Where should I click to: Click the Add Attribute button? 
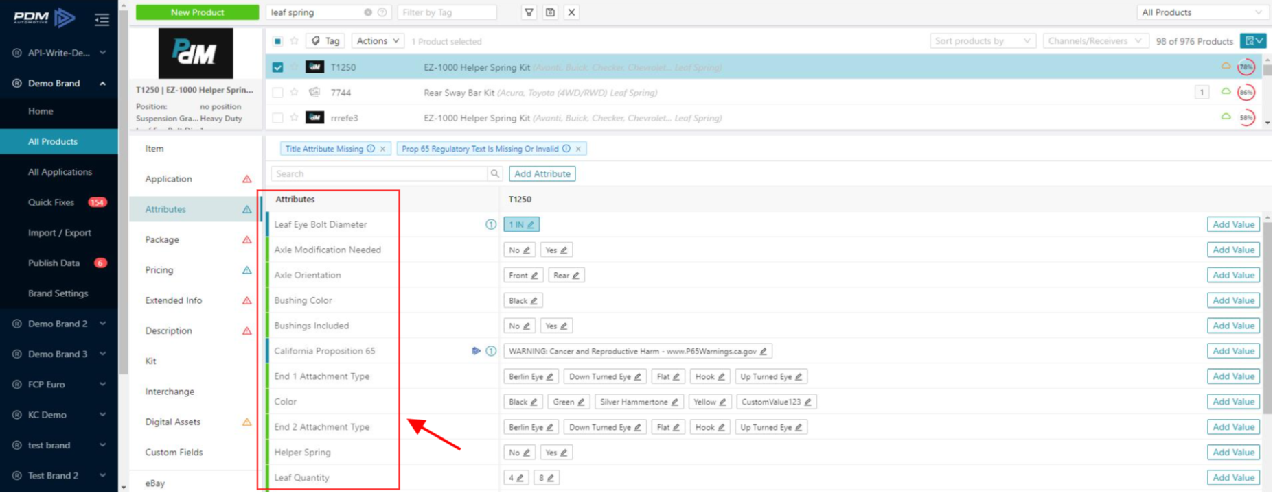pyautogui.click(x=542, y=174)
